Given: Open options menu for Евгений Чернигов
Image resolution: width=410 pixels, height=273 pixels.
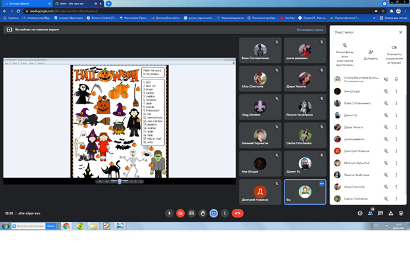Looking at the screenshot, I should pyautogui.click(x=396, y=163).
